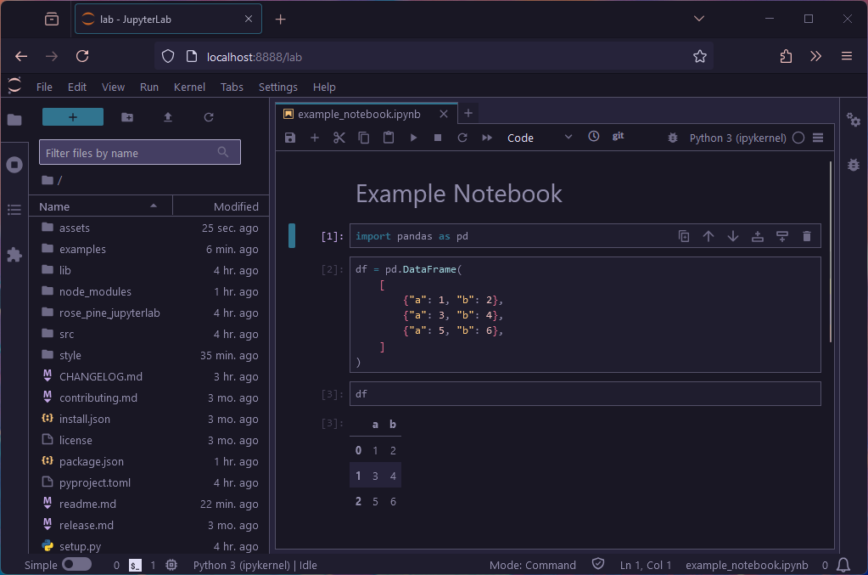
Task: Insert a cell below using the cell toolbar icon
Action: point(782,236)
